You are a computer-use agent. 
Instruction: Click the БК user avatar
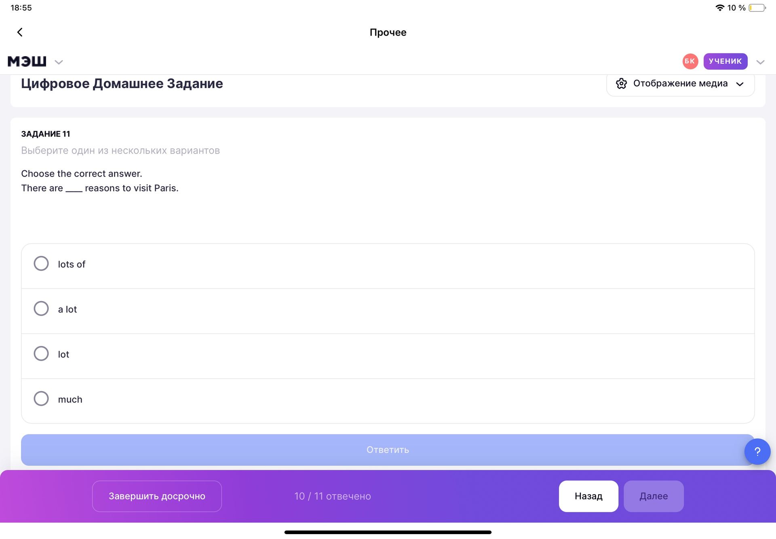(690, 61)
